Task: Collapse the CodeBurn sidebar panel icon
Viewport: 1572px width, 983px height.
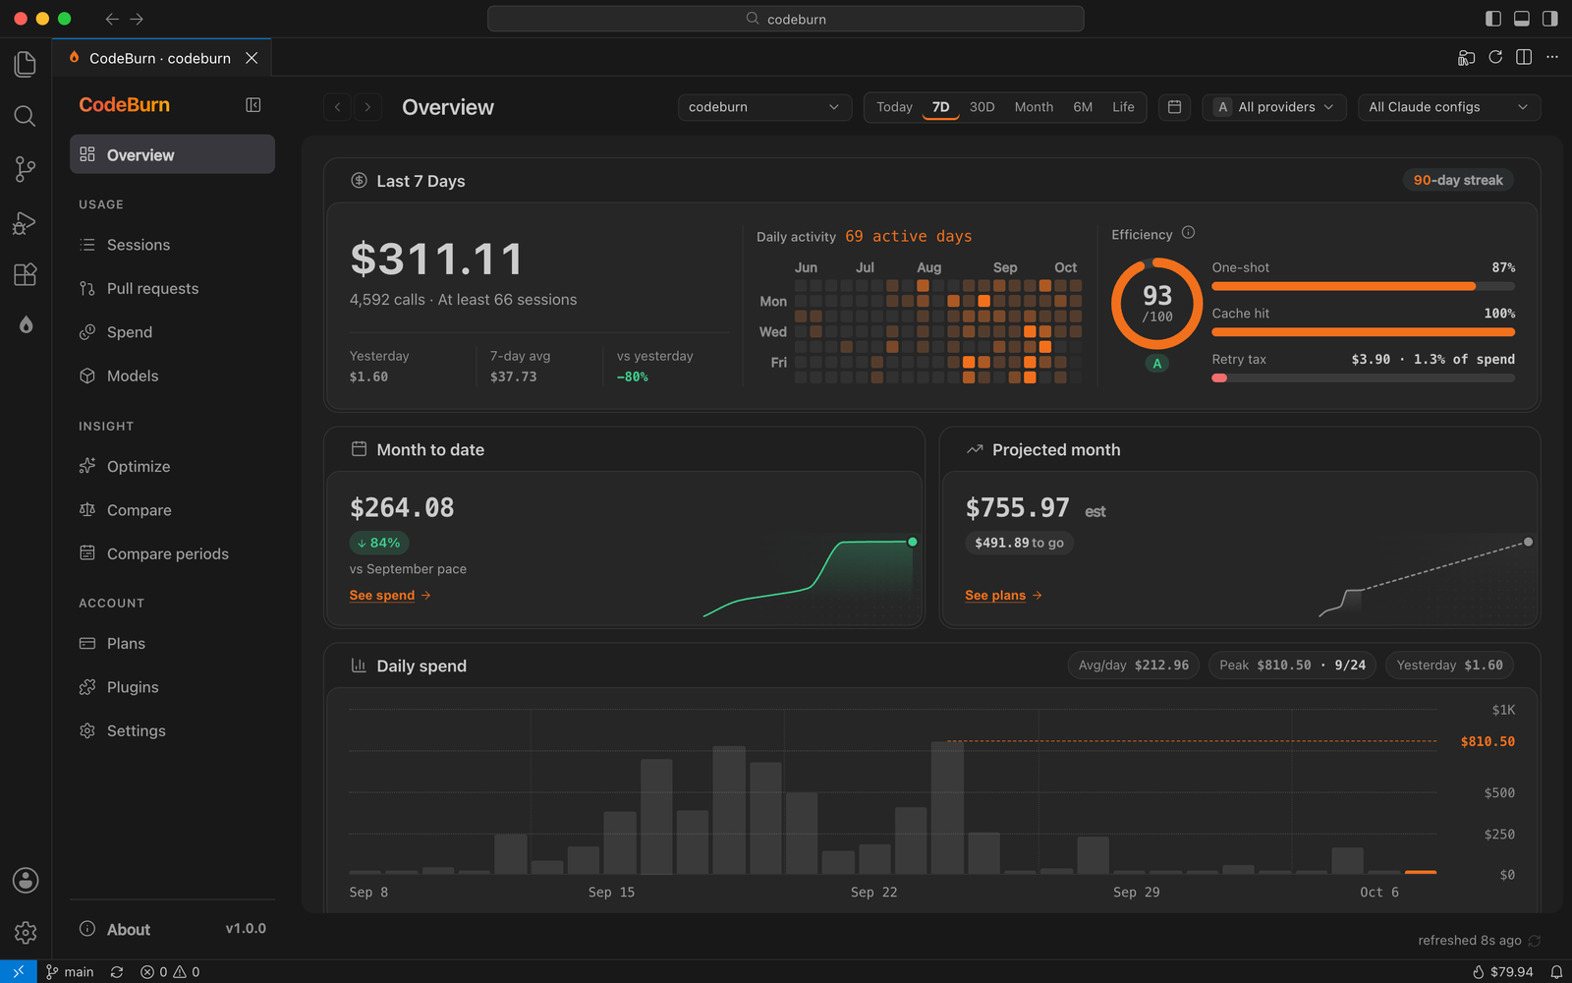Action: (x=253, y=105)
